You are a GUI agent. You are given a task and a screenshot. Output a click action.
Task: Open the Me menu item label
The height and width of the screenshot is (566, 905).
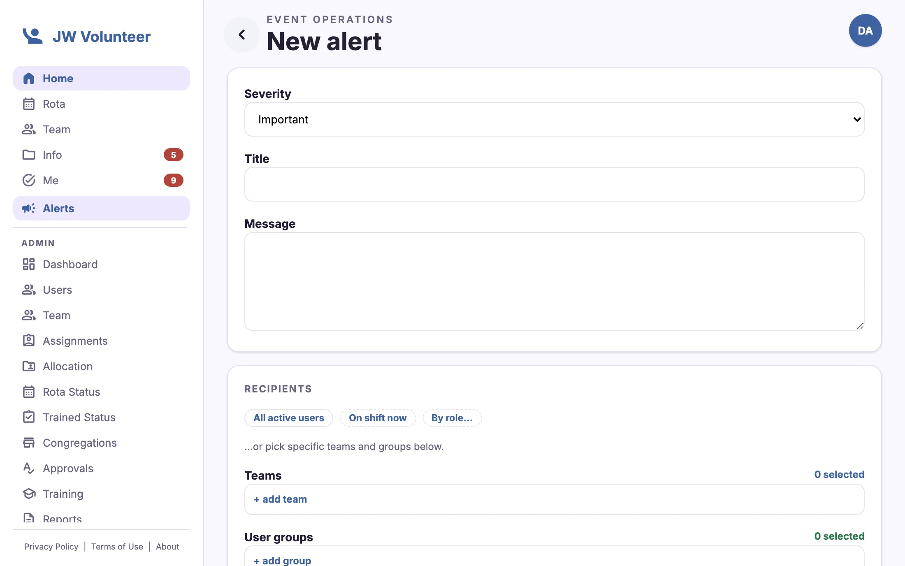(51, 180)
